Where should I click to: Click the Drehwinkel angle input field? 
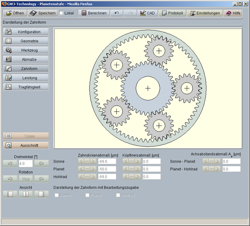coord(26,163)
